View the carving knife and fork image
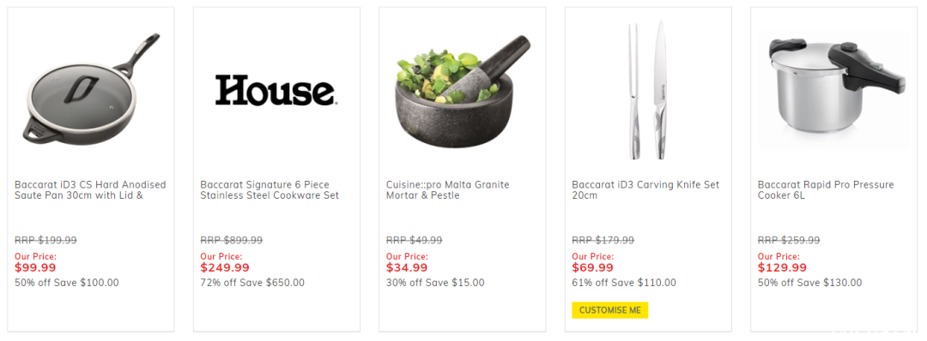The width and height of the screenshot is (927, 341). click(x=648, y=90)
